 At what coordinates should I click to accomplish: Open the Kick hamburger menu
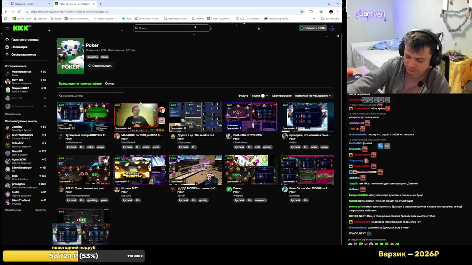coord(7,28)
